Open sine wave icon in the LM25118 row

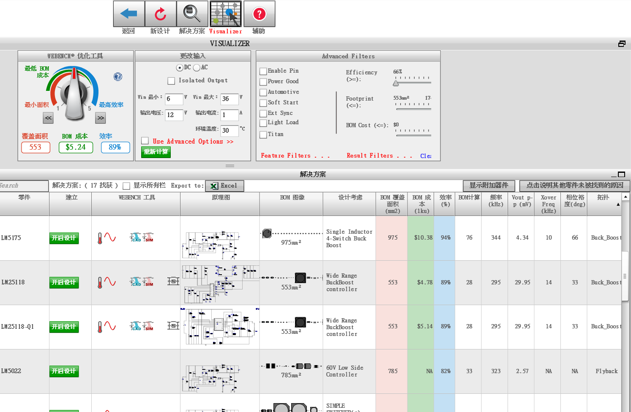110,282
